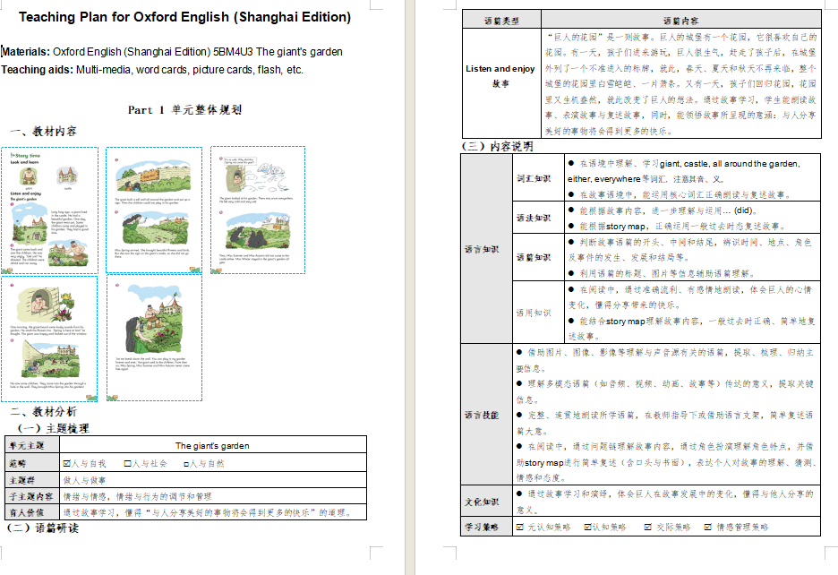Click the '做人与做事' table cell
Viewport: 838px width, 575px height.
[213, 480]
